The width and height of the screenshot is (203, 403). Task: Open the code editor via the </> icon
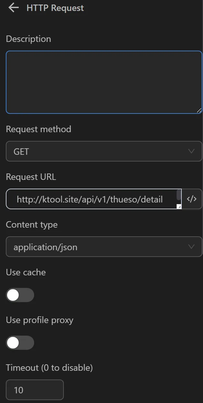[x=192, y=199]
